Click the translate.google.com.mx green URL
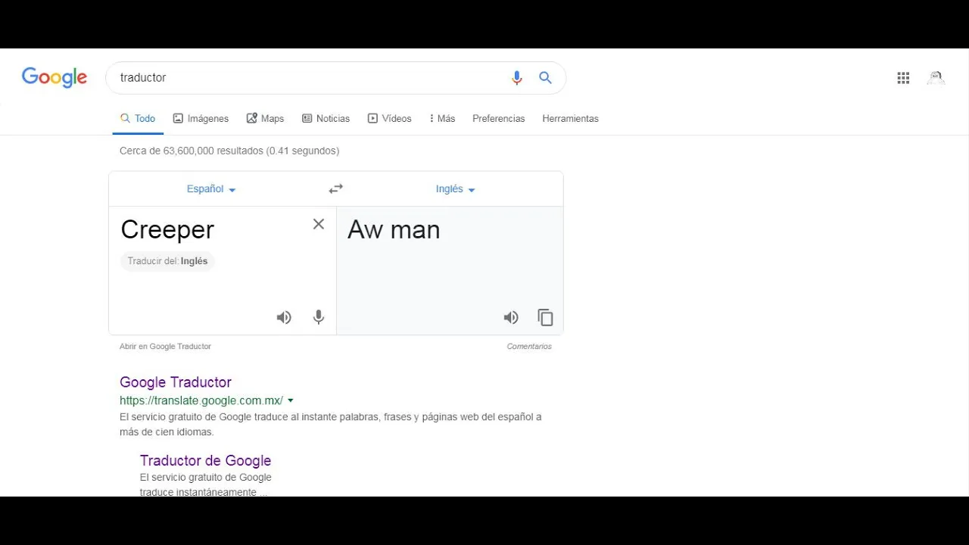The image size is (969, 545). tap(201, 400)
